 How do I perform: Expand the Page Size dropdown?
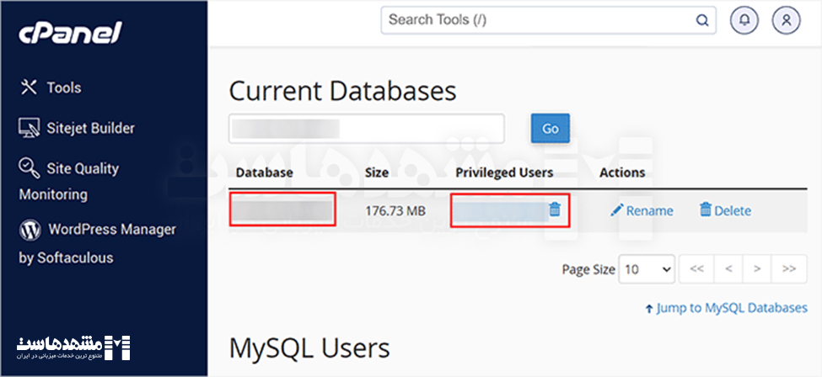(647, 269)
